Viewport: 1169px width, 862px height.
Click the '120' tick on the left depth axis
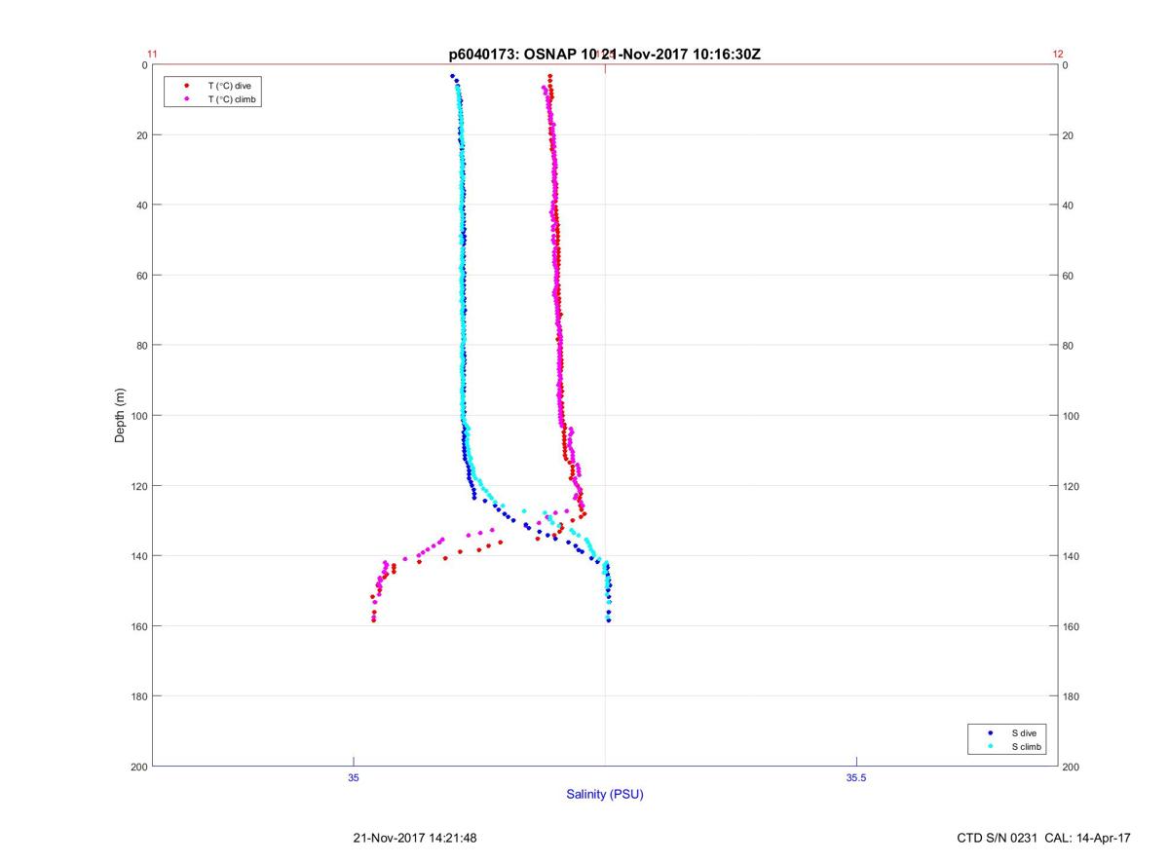pyautogui.click(x=139, y=486)
